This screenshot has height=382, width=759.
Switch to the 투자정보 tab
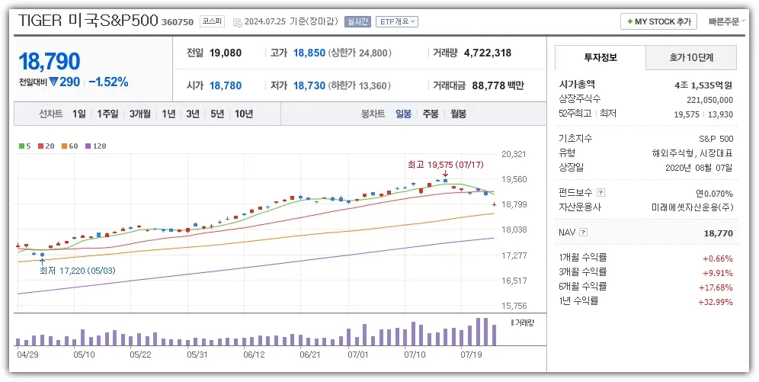pos(600,57)
